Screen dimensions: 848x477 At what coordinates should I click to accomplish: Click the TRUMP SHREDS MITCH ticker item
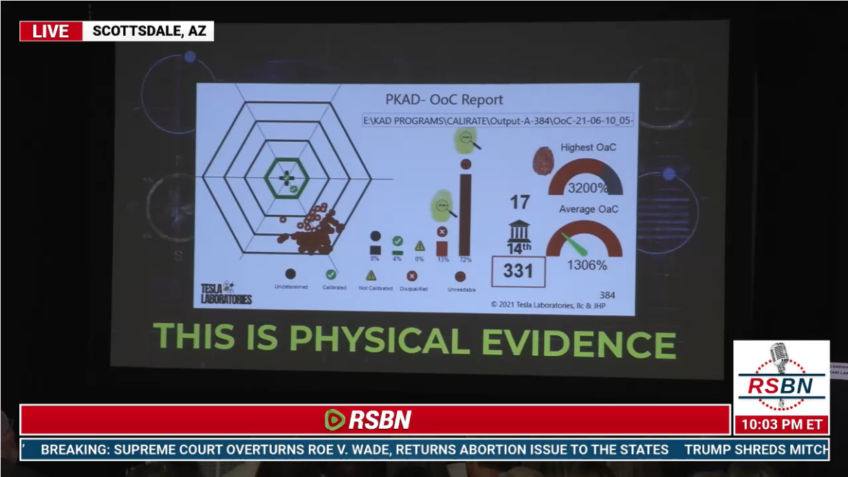757,449
